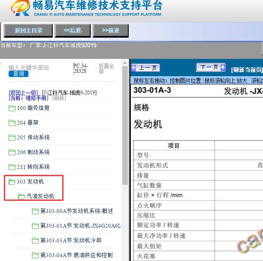Click folder icon of 100 服务信息
This screenshot has width=263, height=261.
point(12,108)
